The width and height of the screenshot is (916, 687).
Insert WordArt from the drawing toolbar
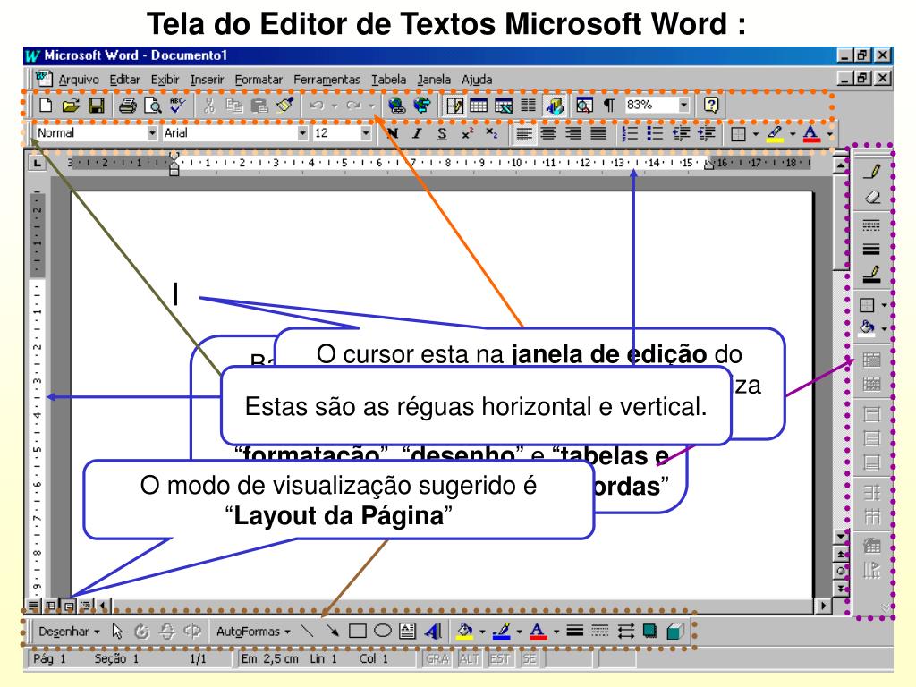(433, 632)
